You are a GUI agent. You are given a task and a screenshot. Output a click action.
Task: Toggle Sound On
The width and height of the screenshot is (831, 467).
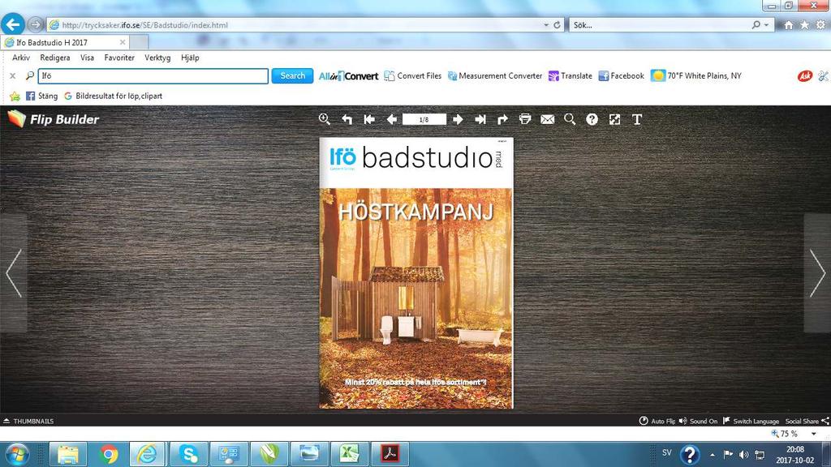(698, 421)
